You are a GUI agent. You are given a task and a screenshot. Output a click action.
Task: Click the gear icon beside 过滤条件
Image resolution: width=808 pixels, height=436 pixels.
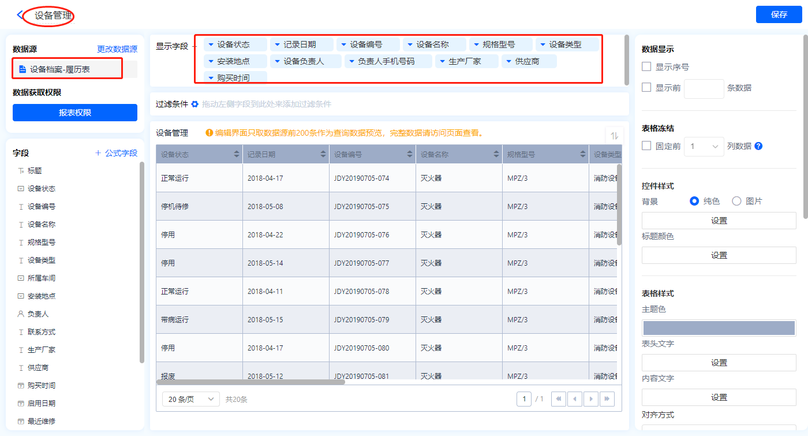click(x=195, y=105)
